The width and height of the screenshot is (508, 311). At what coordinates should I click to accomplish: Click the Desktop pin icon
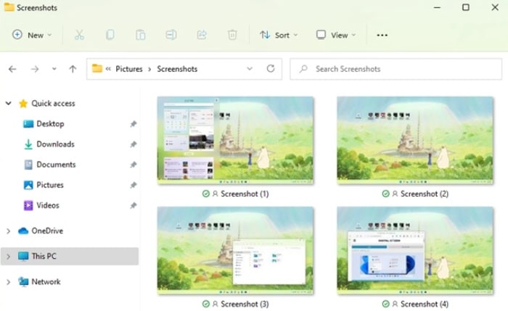click(133, 124)
